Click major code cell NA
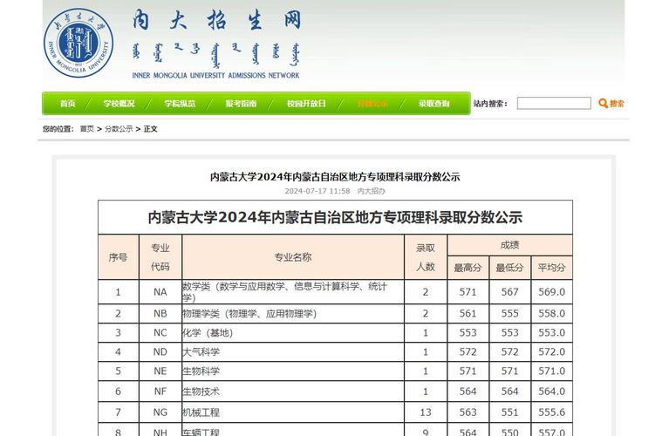 click(160, 292)
